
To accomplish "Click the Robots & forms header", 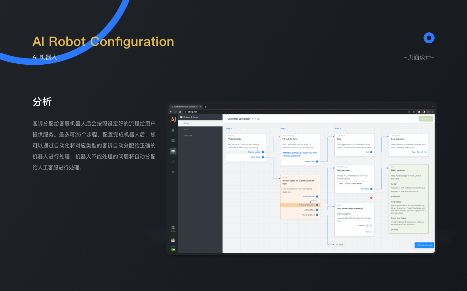I will click(191, 117).
